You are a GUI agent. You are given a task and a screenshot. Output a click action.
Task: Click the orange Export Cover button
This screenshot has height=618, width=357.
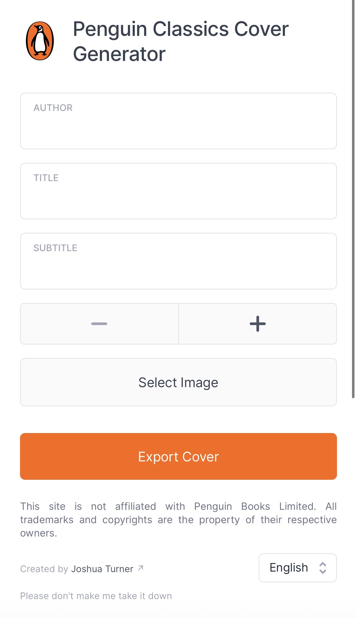(178, 456)
